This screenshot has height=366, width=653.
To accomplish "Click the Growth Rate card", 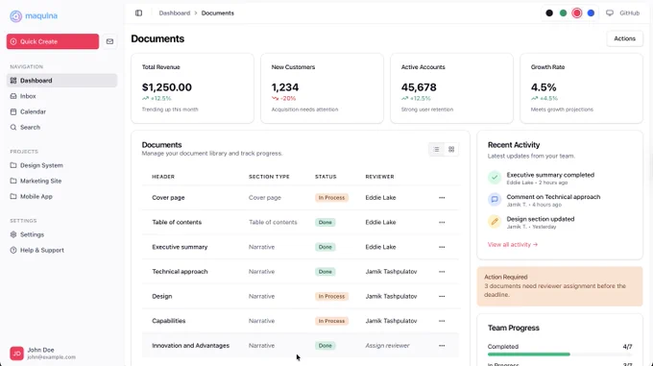I will (581, 88).
